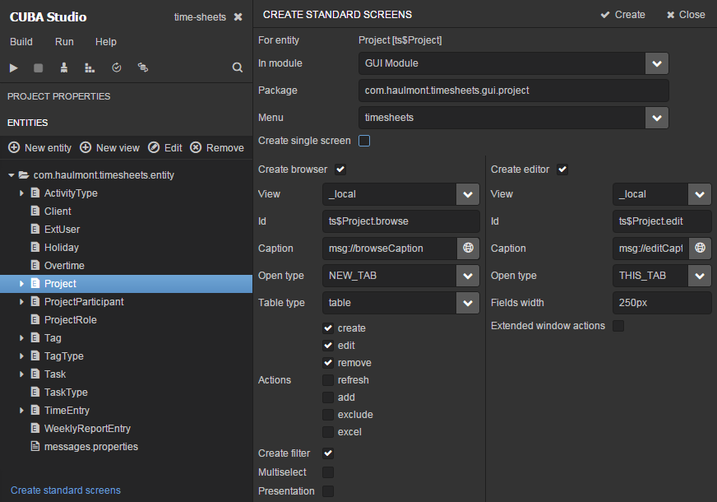Click the entity package folder icon

click(x=24, y=174)
